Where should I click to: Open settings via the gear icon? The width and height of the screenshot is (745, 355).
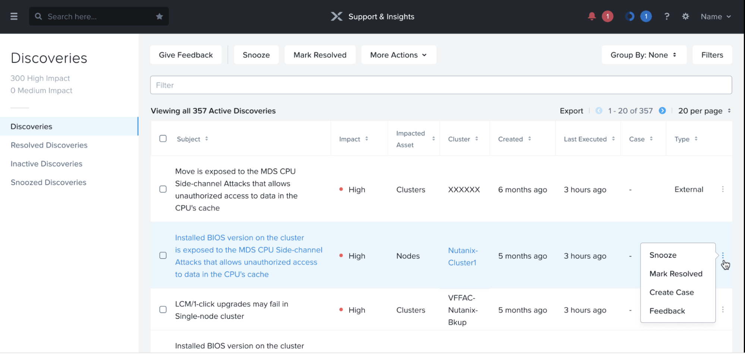[685, 16]
